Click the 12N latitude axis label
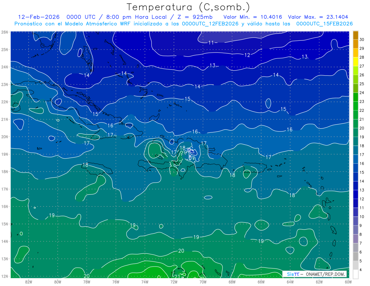The image size is (370, 286). click(4, 276)
